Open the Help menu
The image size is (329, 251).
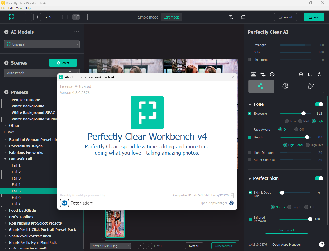tap(28, 8)
